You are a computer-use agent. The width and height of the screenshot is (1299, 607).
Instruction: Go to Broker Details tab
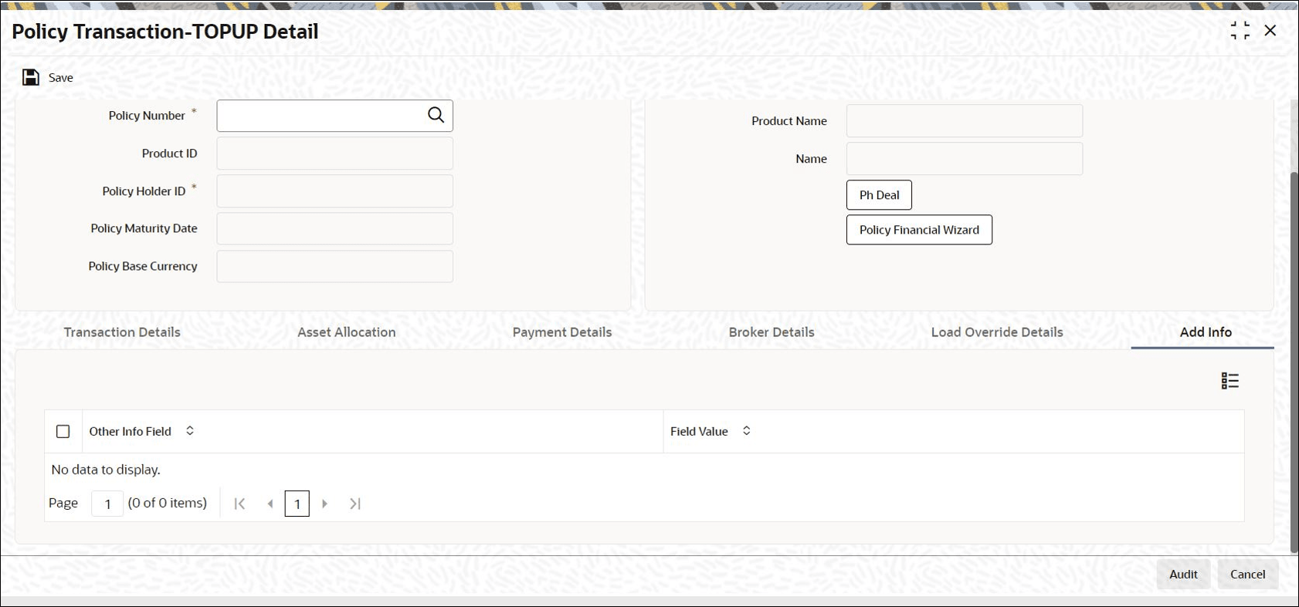click(x=772, y=332)
